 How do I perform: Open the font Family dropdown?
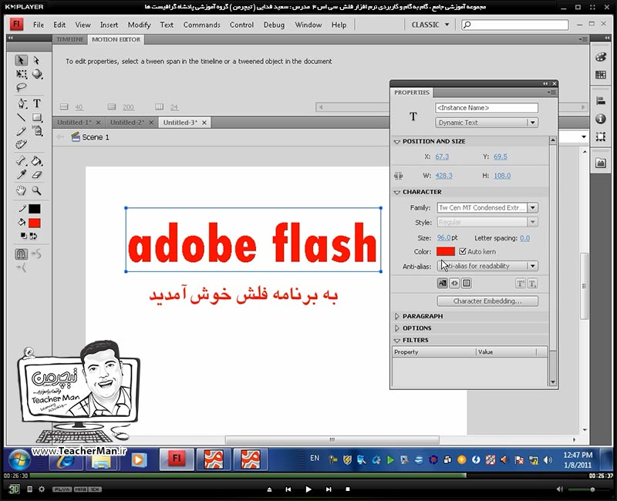tap(532, 207)
